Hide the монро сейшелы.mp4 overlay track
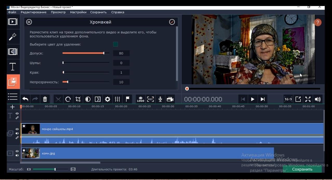The height and width of the screenshot is (180, 332). click(17, 129)
